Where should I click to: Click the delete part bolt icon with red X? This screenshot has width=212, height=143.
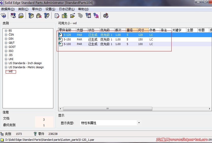tap(96, 16)
